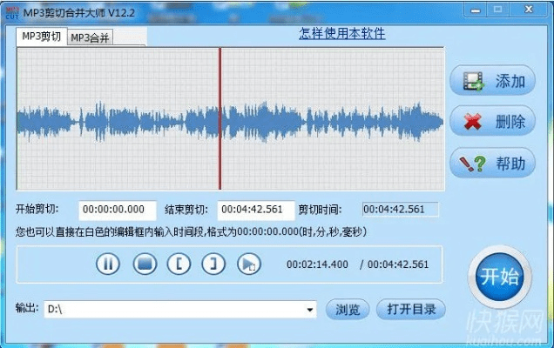Expand the output path dropdown arrow
The height and width of the screenshot is (348, 554).
(x=310, y=310)
